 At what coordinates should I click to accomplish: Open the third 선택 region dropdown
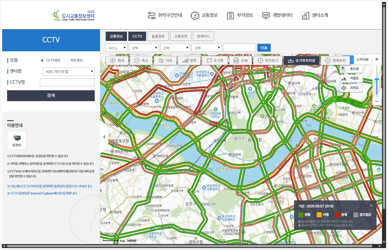tap(207, 48)
